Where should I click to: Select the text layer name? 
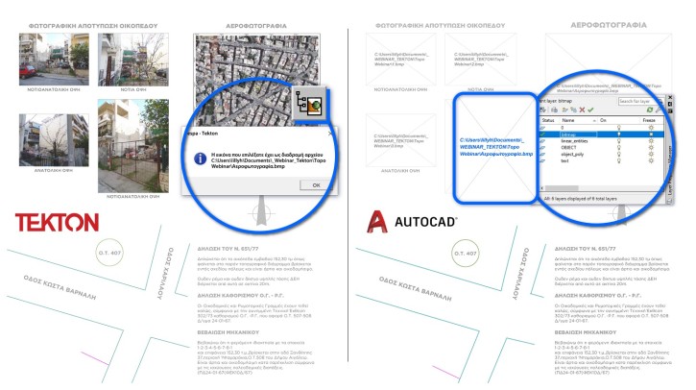(x=565, y=160)
